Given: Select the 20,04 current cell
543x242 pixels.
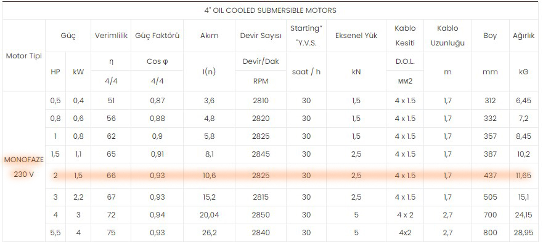Looking at the screenshot, I should (209, 215).
